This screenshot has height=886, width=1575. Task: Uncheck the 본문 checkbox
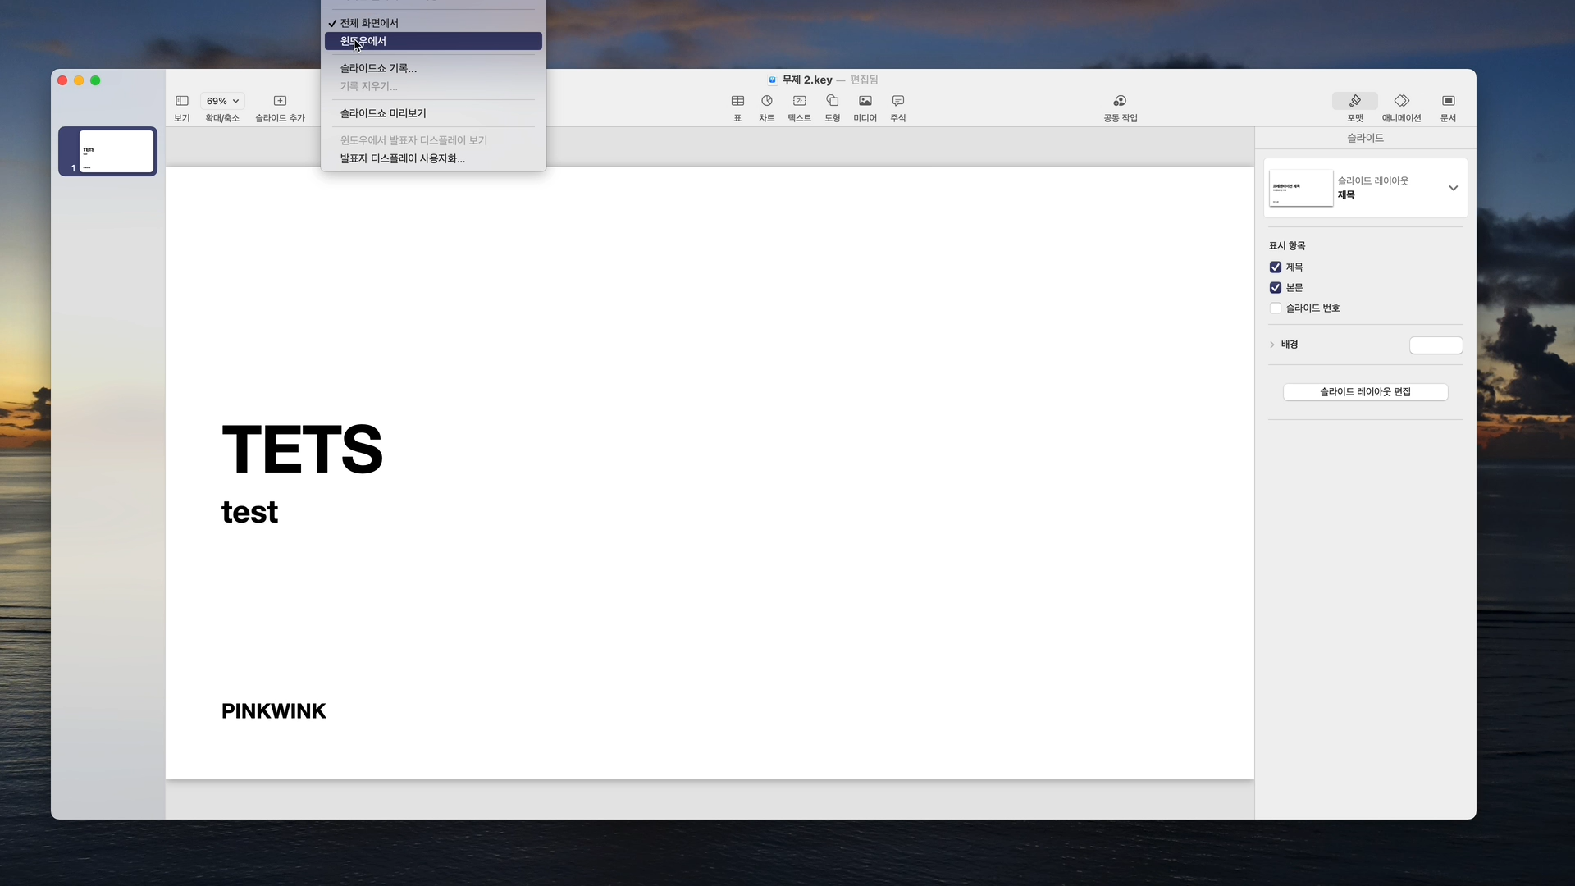click(1276, 288)
